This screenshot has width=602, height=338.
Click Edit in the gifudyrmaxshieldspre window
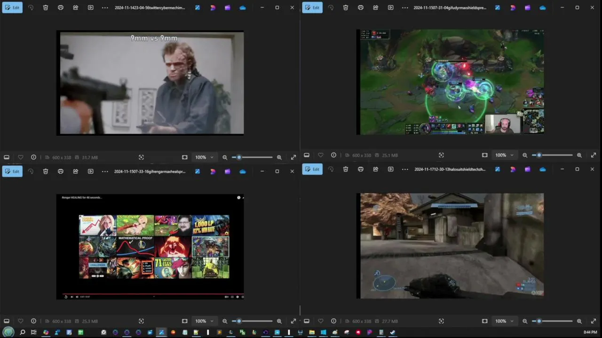click(312, 8)
